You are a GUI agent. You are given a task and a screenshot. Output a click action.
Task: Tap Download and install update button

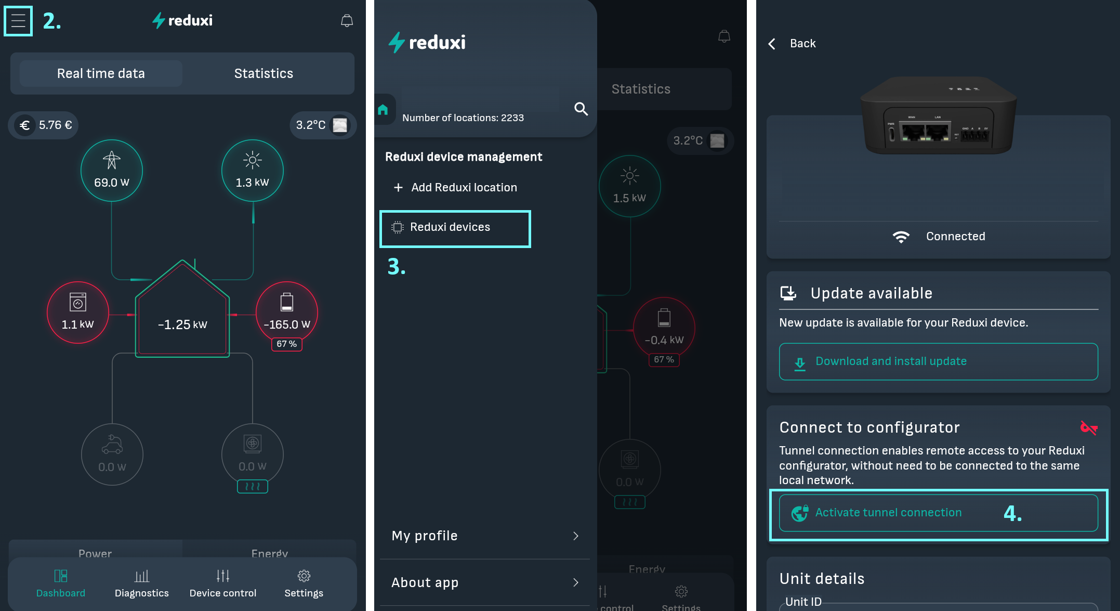pos(939,361)
